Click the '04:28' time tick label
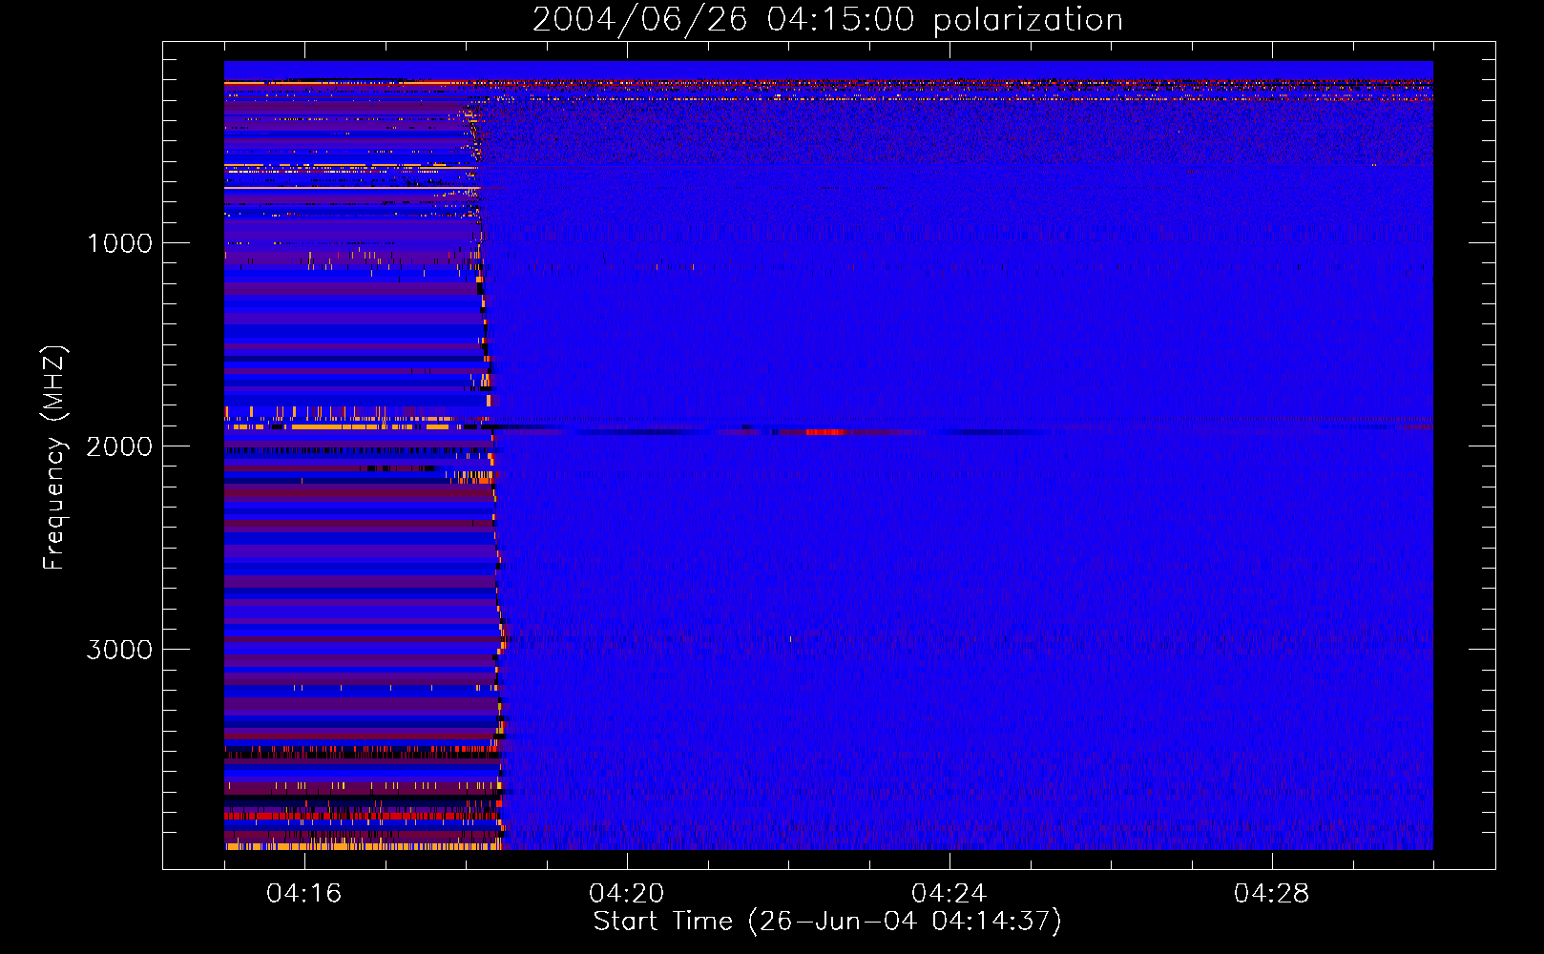This screenshot has height=954, width=1544. tap(1272, 893)
